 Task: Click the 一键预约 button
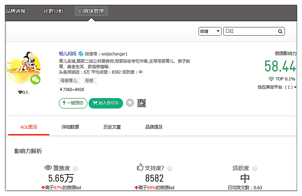pyautogui.click(x=73, y=103)
